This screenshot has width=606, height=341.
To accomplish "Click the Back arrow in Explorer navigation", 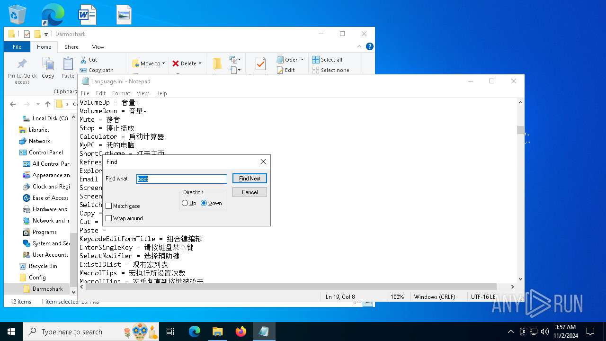I will tap(13, 104).
